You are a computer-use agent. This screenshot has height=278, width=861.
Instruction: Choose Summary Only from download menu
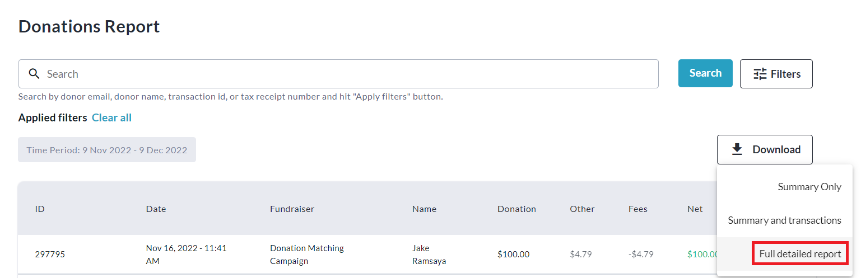tap(809, 187)
